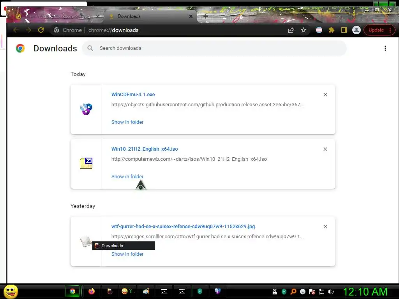Show the wtf-gurrer jpg in folder
The height and width of the screenshot is (299, 399).
pyautogui.click(x=127, y=254)
